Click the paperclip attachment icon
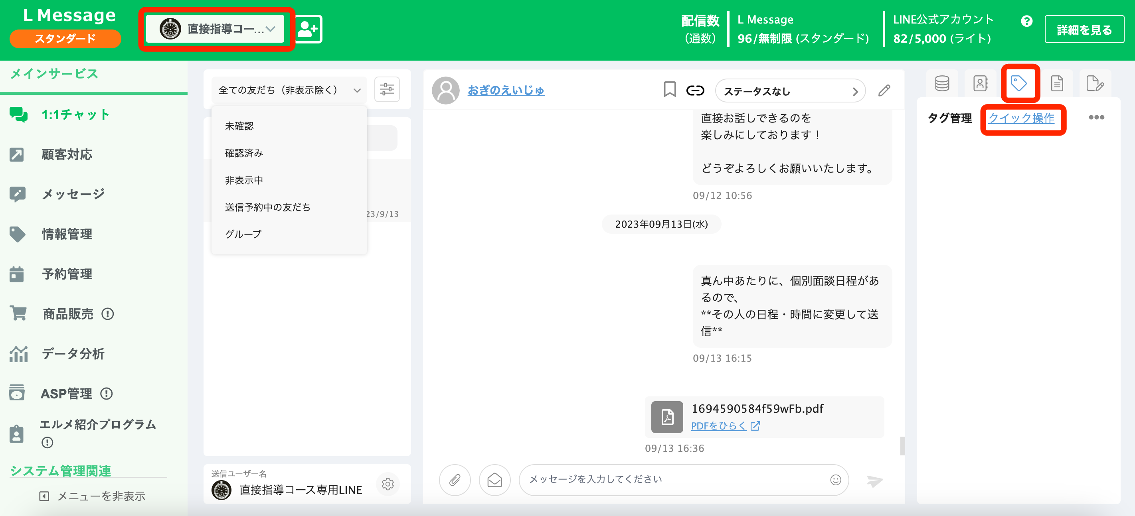Screen dimensions: 1135x516 [455, 479]
